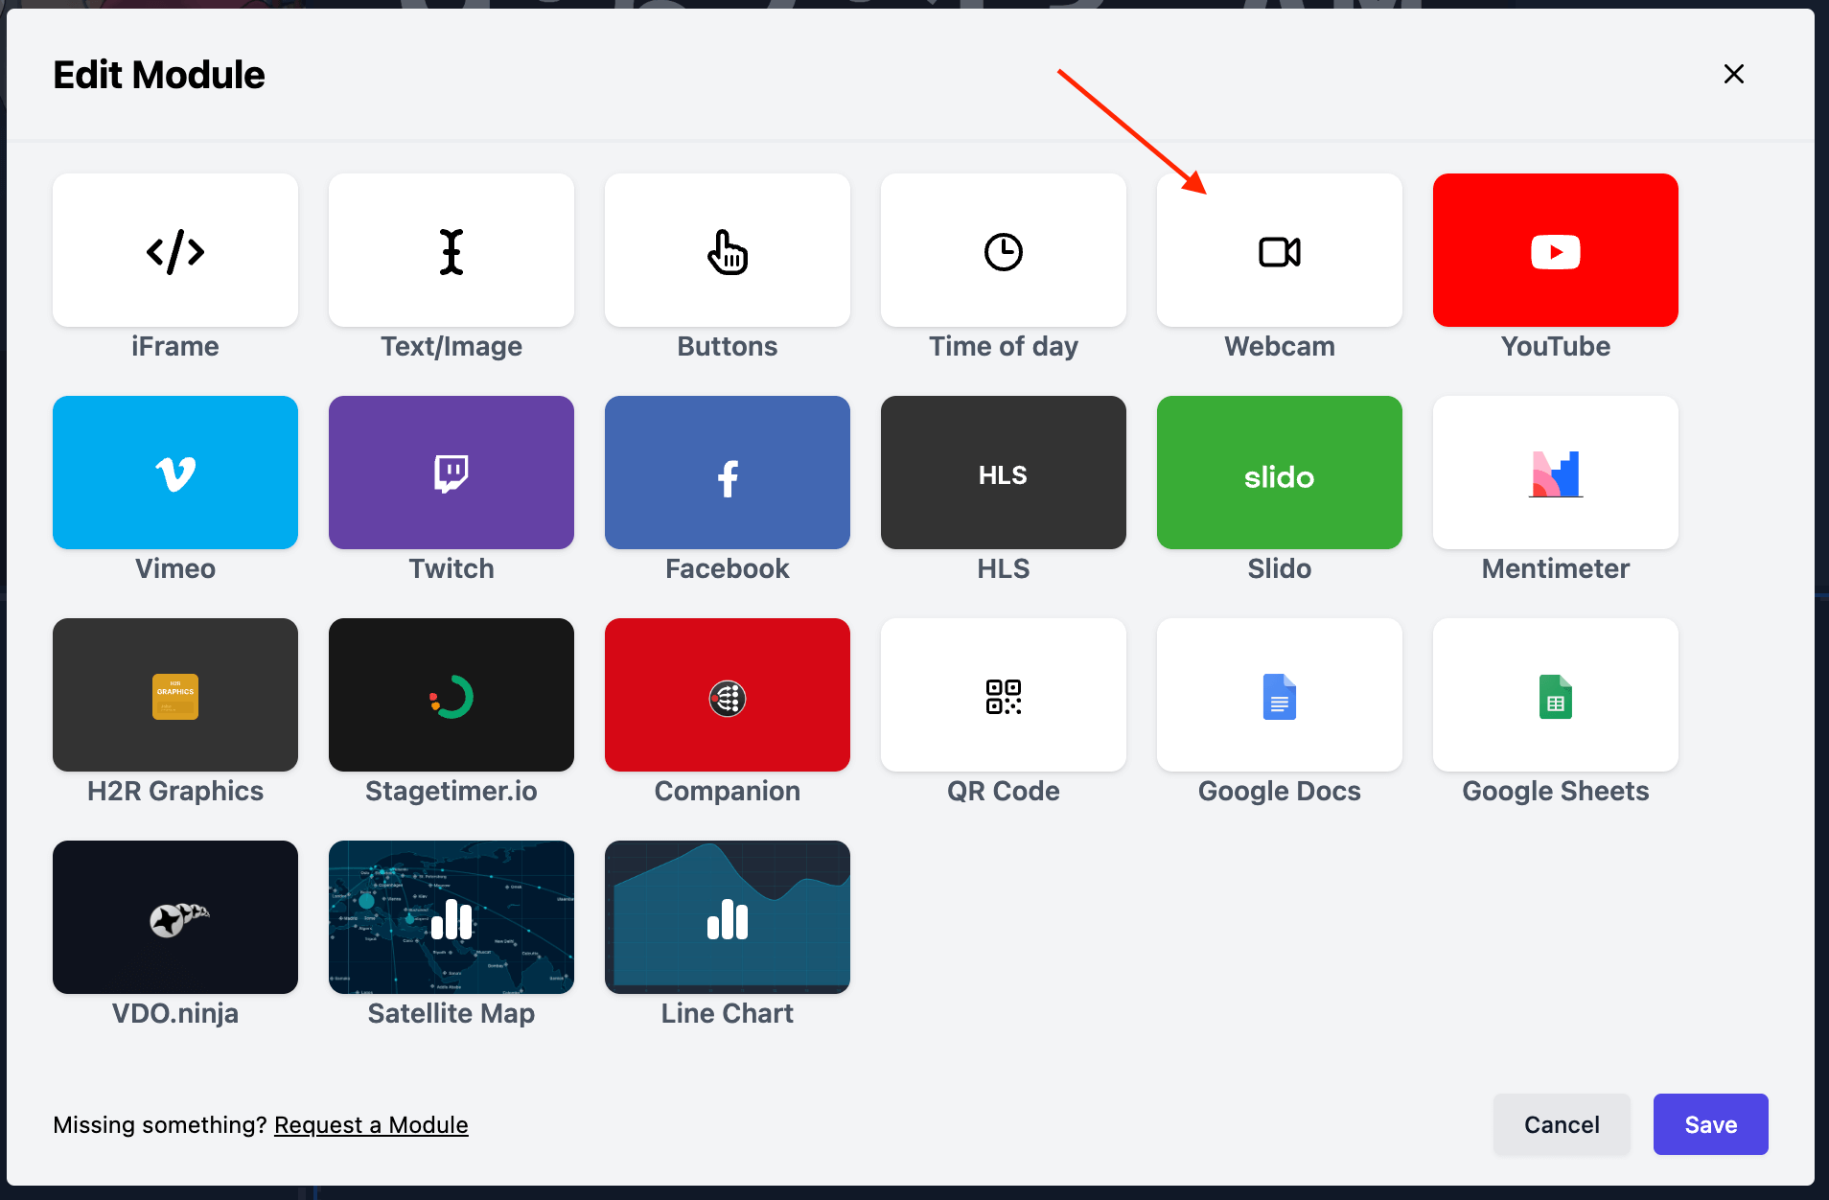Screen dimensions: 1829x1200
Task: Select the Mentimeter module
Action: click(x=1554, y=473)
